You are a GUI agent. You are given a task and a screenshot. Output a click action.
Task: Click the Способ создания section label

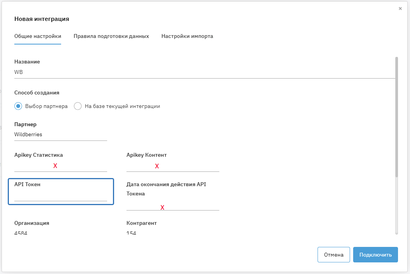[37, 92]
